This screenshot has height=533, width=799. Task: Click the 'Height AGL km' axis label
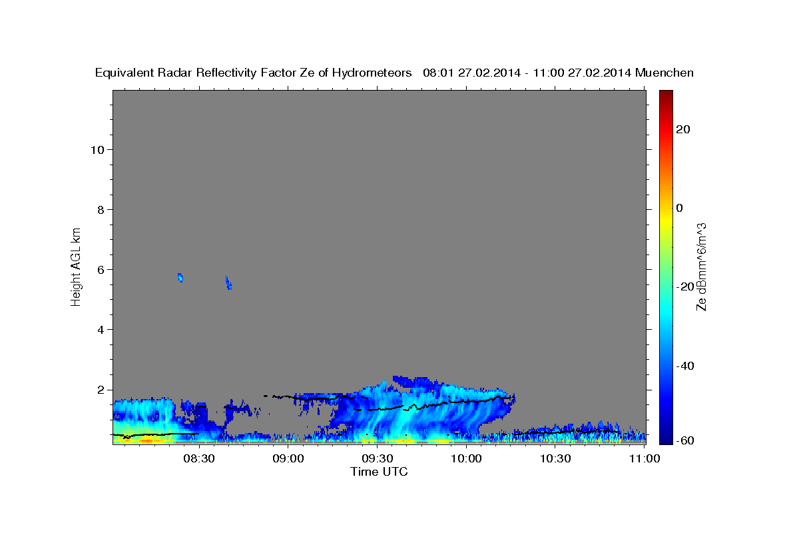point(77,266)
